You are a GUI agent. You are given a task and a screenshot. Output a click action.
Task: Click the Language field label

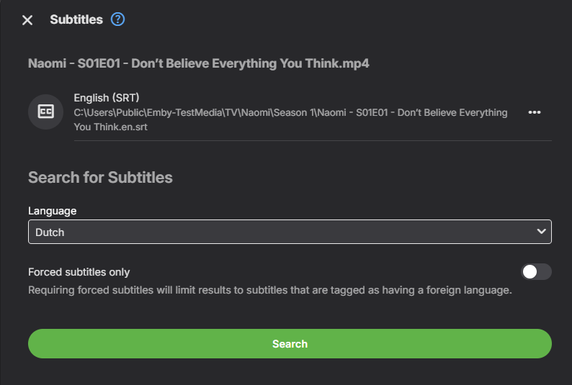coord(52,211)
